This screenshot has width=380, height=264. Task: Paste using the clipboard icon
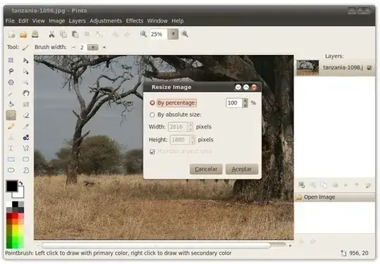pyautogui.click(x=75, y=34)
